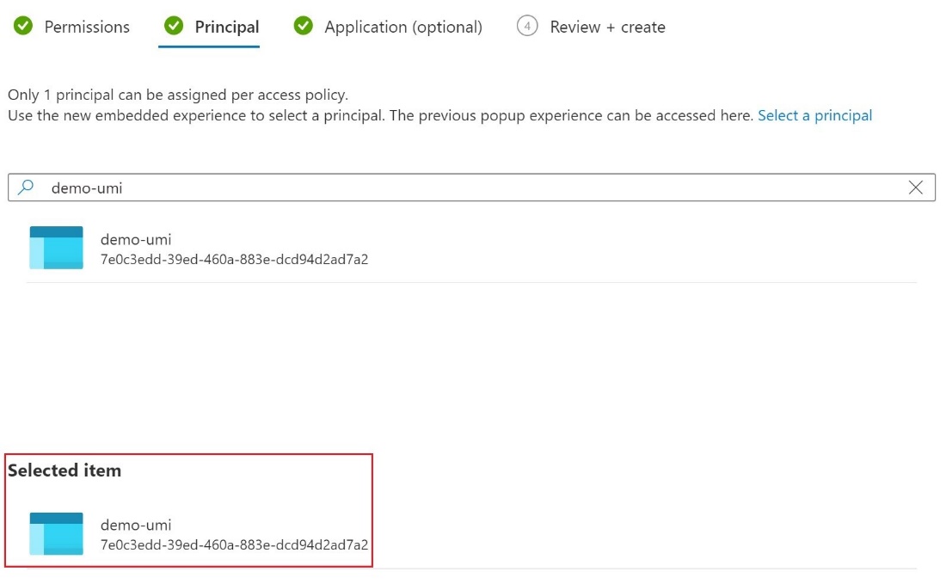Click the demo-umi name in search results
The image size is (946, 584).
tap(136, 239)
